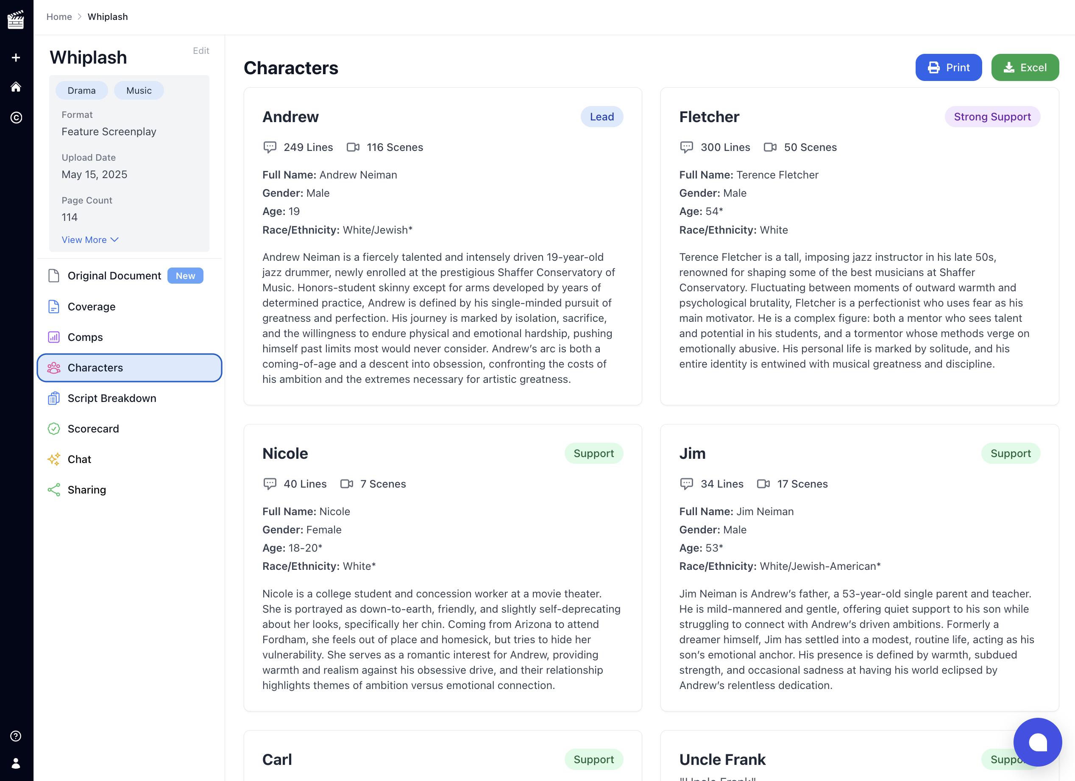1075x781 pixels.
Task: Select Script Breakdown in sidebar
Action: pyautogui.click(x=112, y=398)
